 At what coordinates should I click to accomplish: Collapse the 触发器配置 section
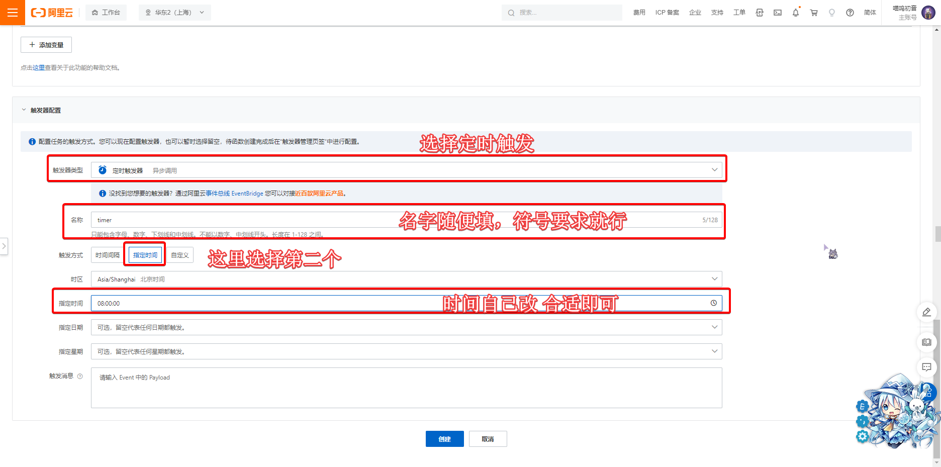24,110
